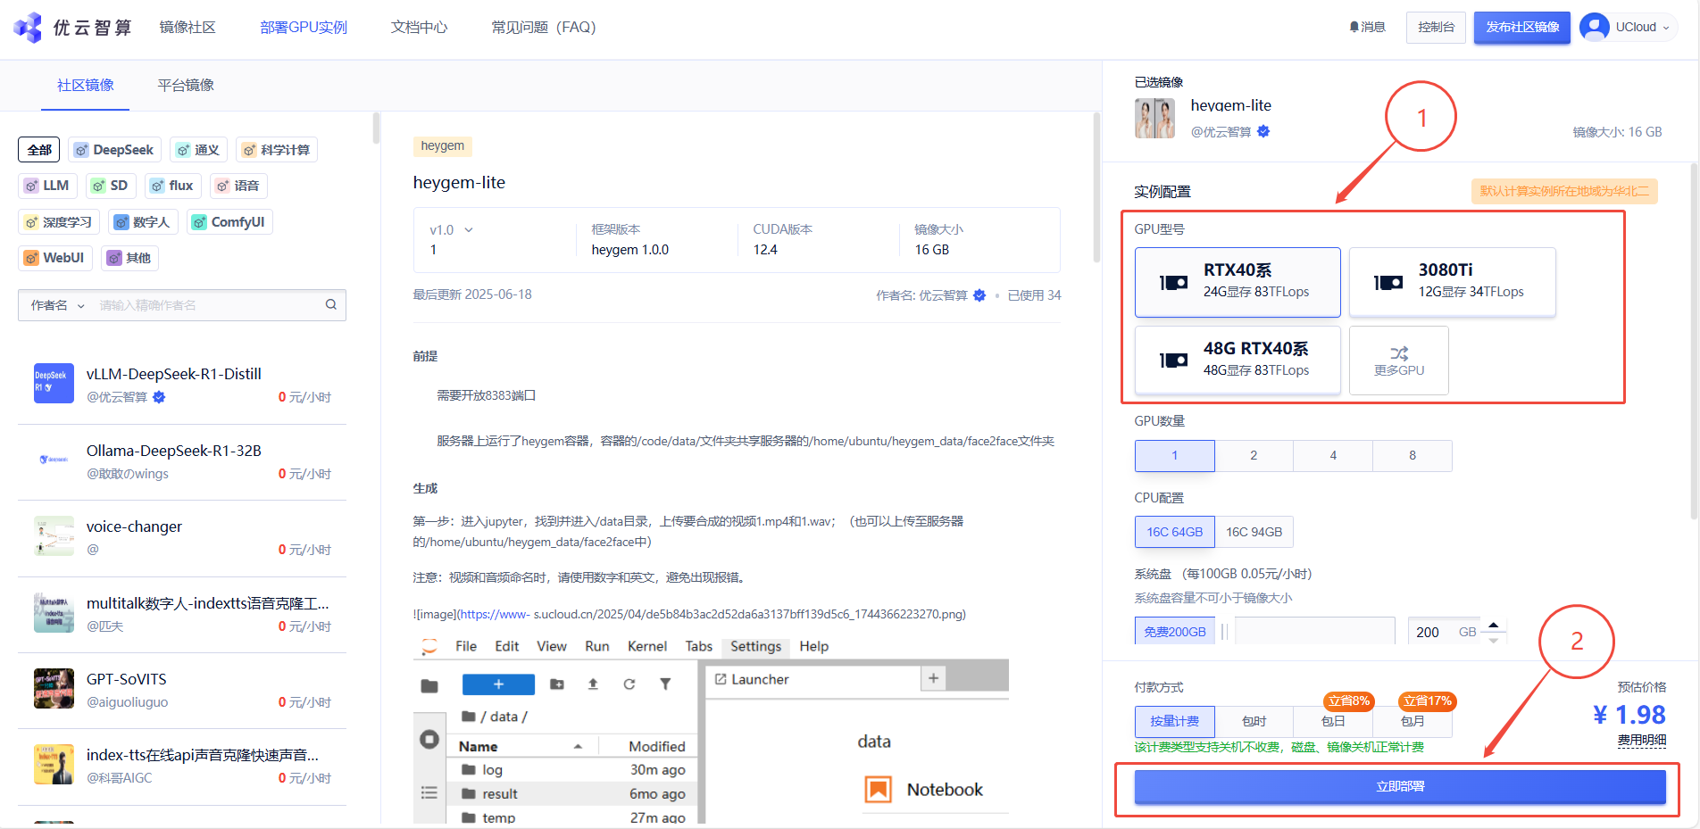Click the 3080Ti GPU card icon
1700x829 pixels.
(1388, 283)
